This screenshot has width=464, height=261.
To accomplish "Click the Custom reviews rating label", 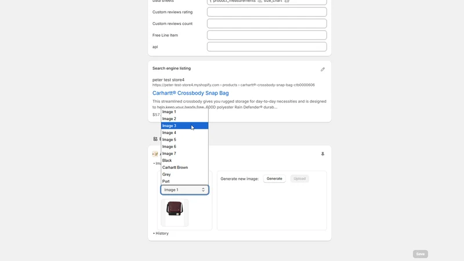I will (172, 12).
